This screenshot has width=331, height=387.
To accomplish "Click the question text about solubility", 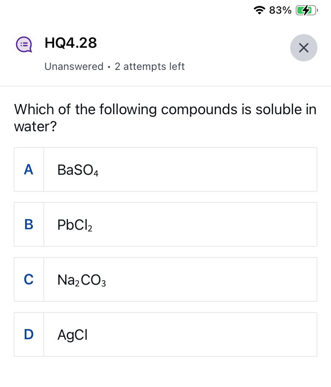I will click(x=165, y=118).
